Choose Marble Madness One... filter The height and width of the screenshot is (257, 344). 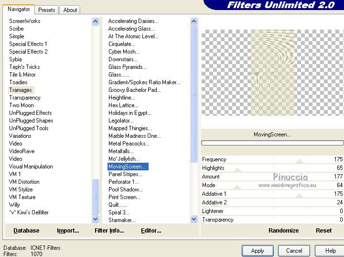(134, 136)
